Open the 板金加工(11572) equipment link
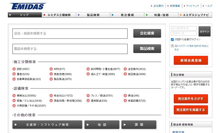The height and width of the screenshot is (133, 220). click(x=63, y=96)
